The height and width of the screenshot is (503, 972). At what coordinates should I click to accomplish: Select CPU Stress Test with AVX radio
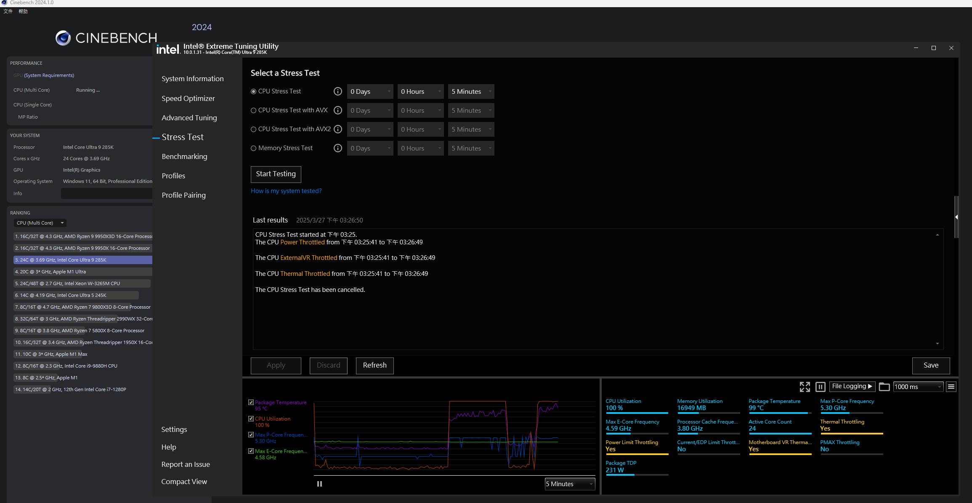253,110
